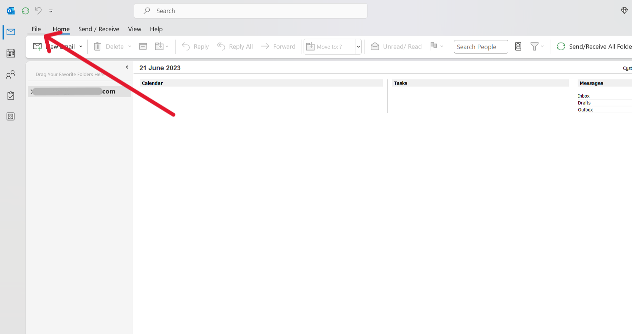This screenshot has height=334, width=632.
Task: Click 'Drag Your Favorite Folders Here' area
Action: coord(70,74)
